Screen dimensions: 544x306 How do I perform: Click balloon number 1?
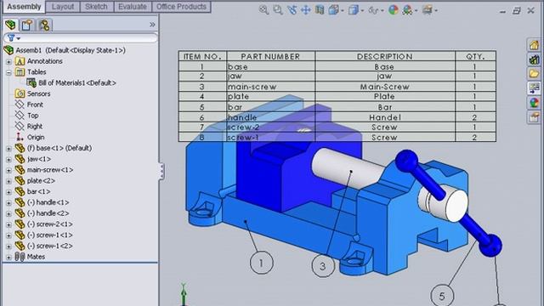261,263
